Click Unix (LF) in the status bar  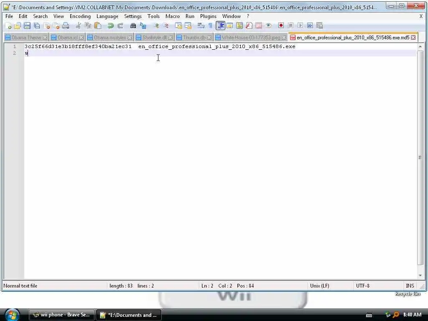pyautogui.click(x=319, y=286)
